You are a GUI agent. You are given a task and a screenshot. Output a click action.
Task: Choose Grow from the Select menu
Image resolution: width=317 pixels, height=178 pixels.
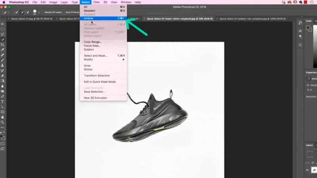point(103,66)
